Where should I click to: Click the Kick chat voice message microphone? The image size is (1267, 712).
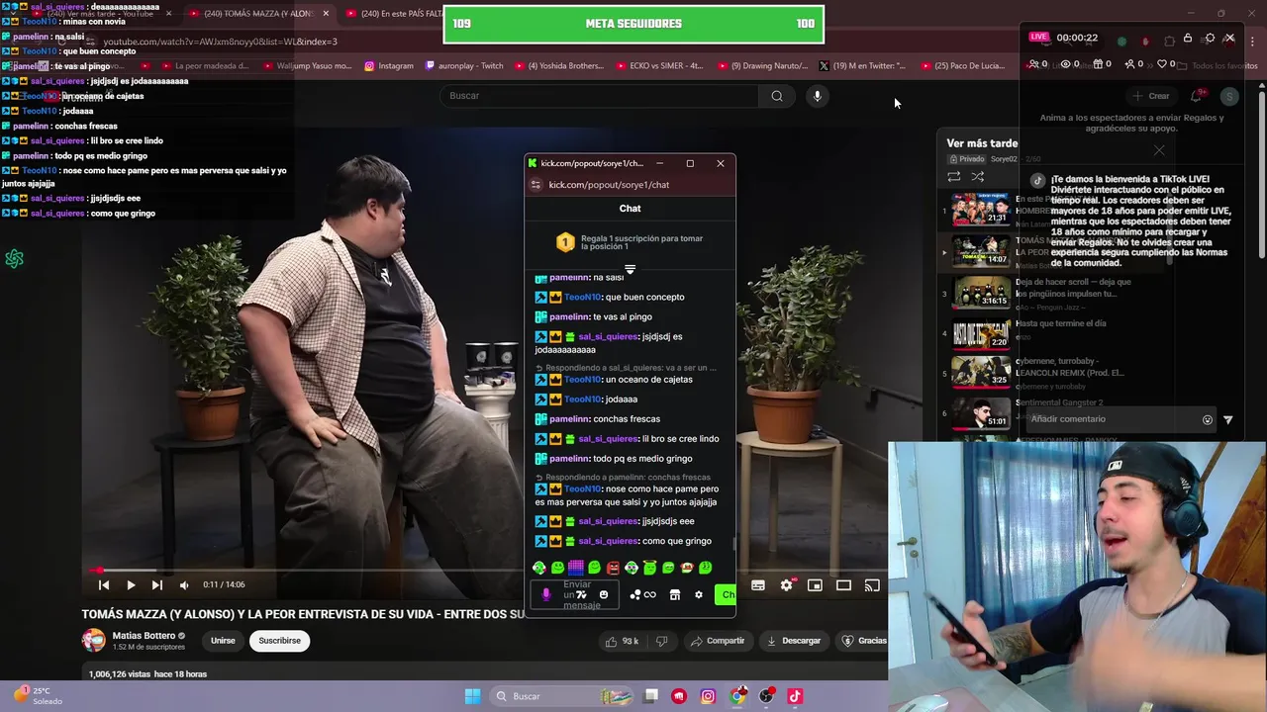coord(545,594)
